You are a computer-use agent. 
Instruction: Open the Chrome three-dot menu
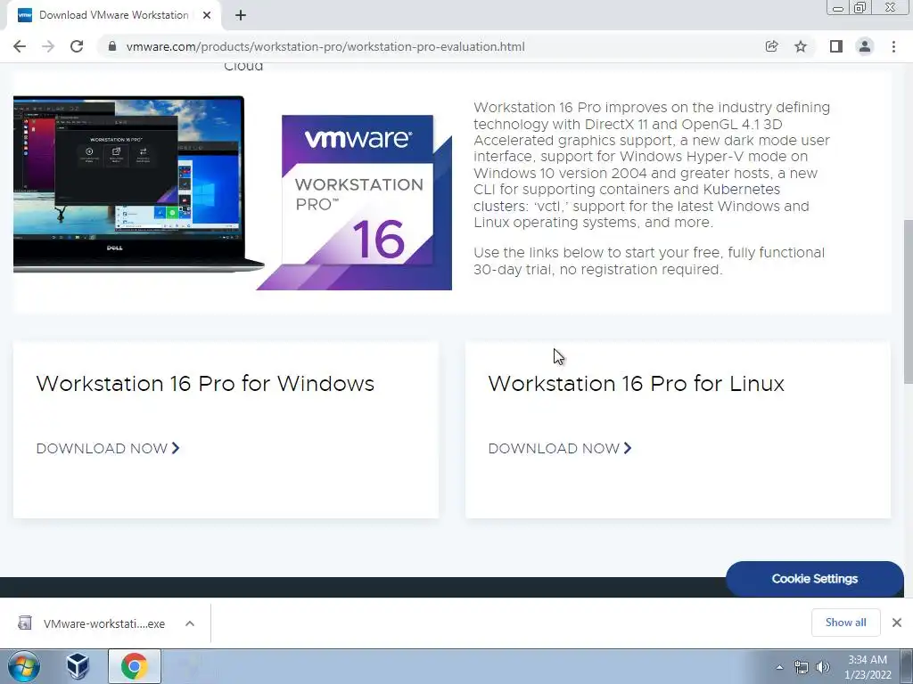(x=893, y=46)
